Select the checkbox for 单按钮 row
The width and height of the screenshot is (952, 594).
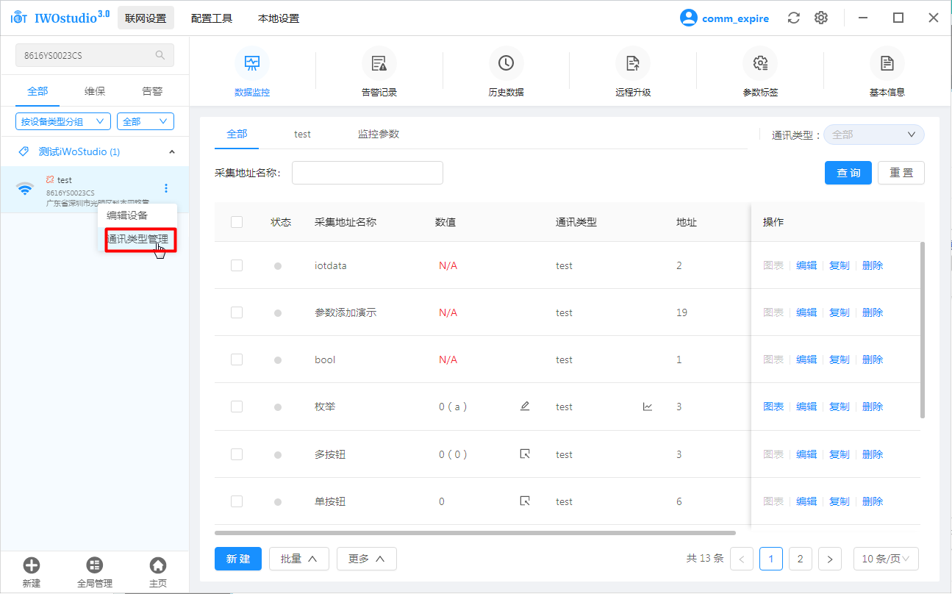[x=237, y=501]
